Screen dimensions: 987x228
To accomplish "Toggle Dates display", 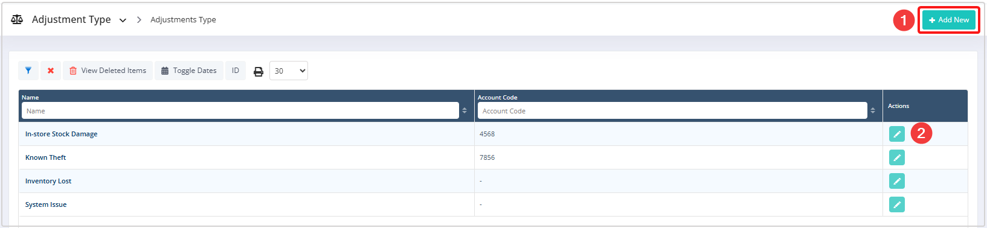I will point(189,71).
